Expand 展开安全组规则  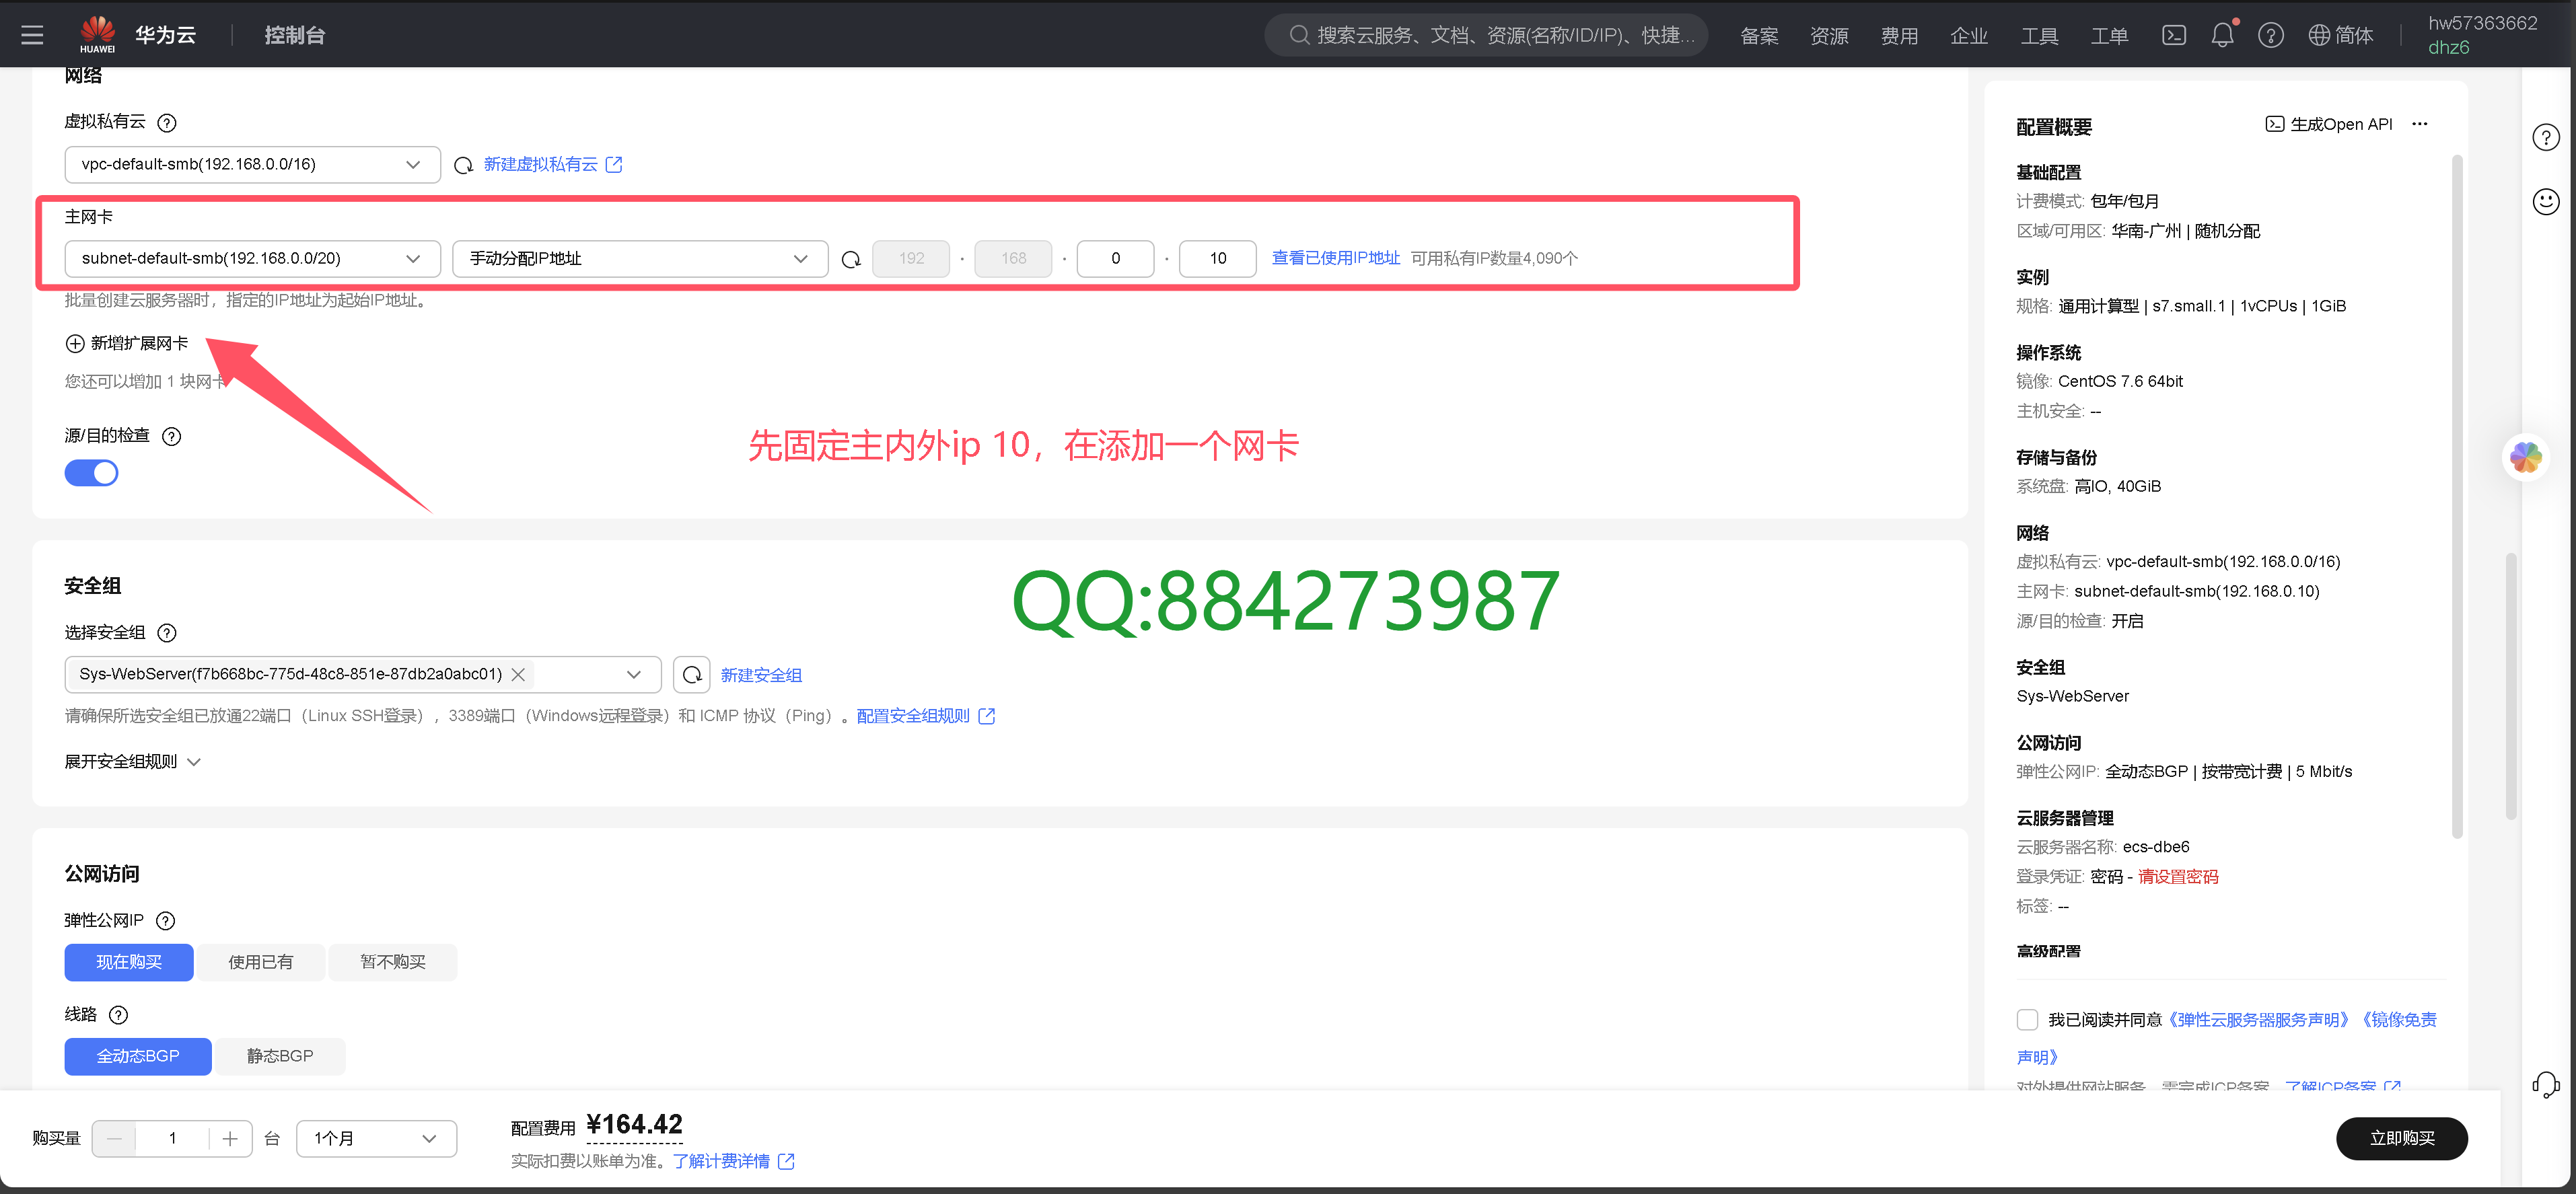pyautogui.click(x=132, y=762)
